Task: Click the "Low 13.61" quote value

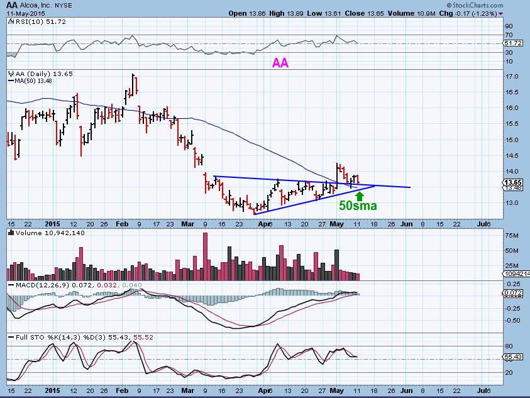Action: 324,14
